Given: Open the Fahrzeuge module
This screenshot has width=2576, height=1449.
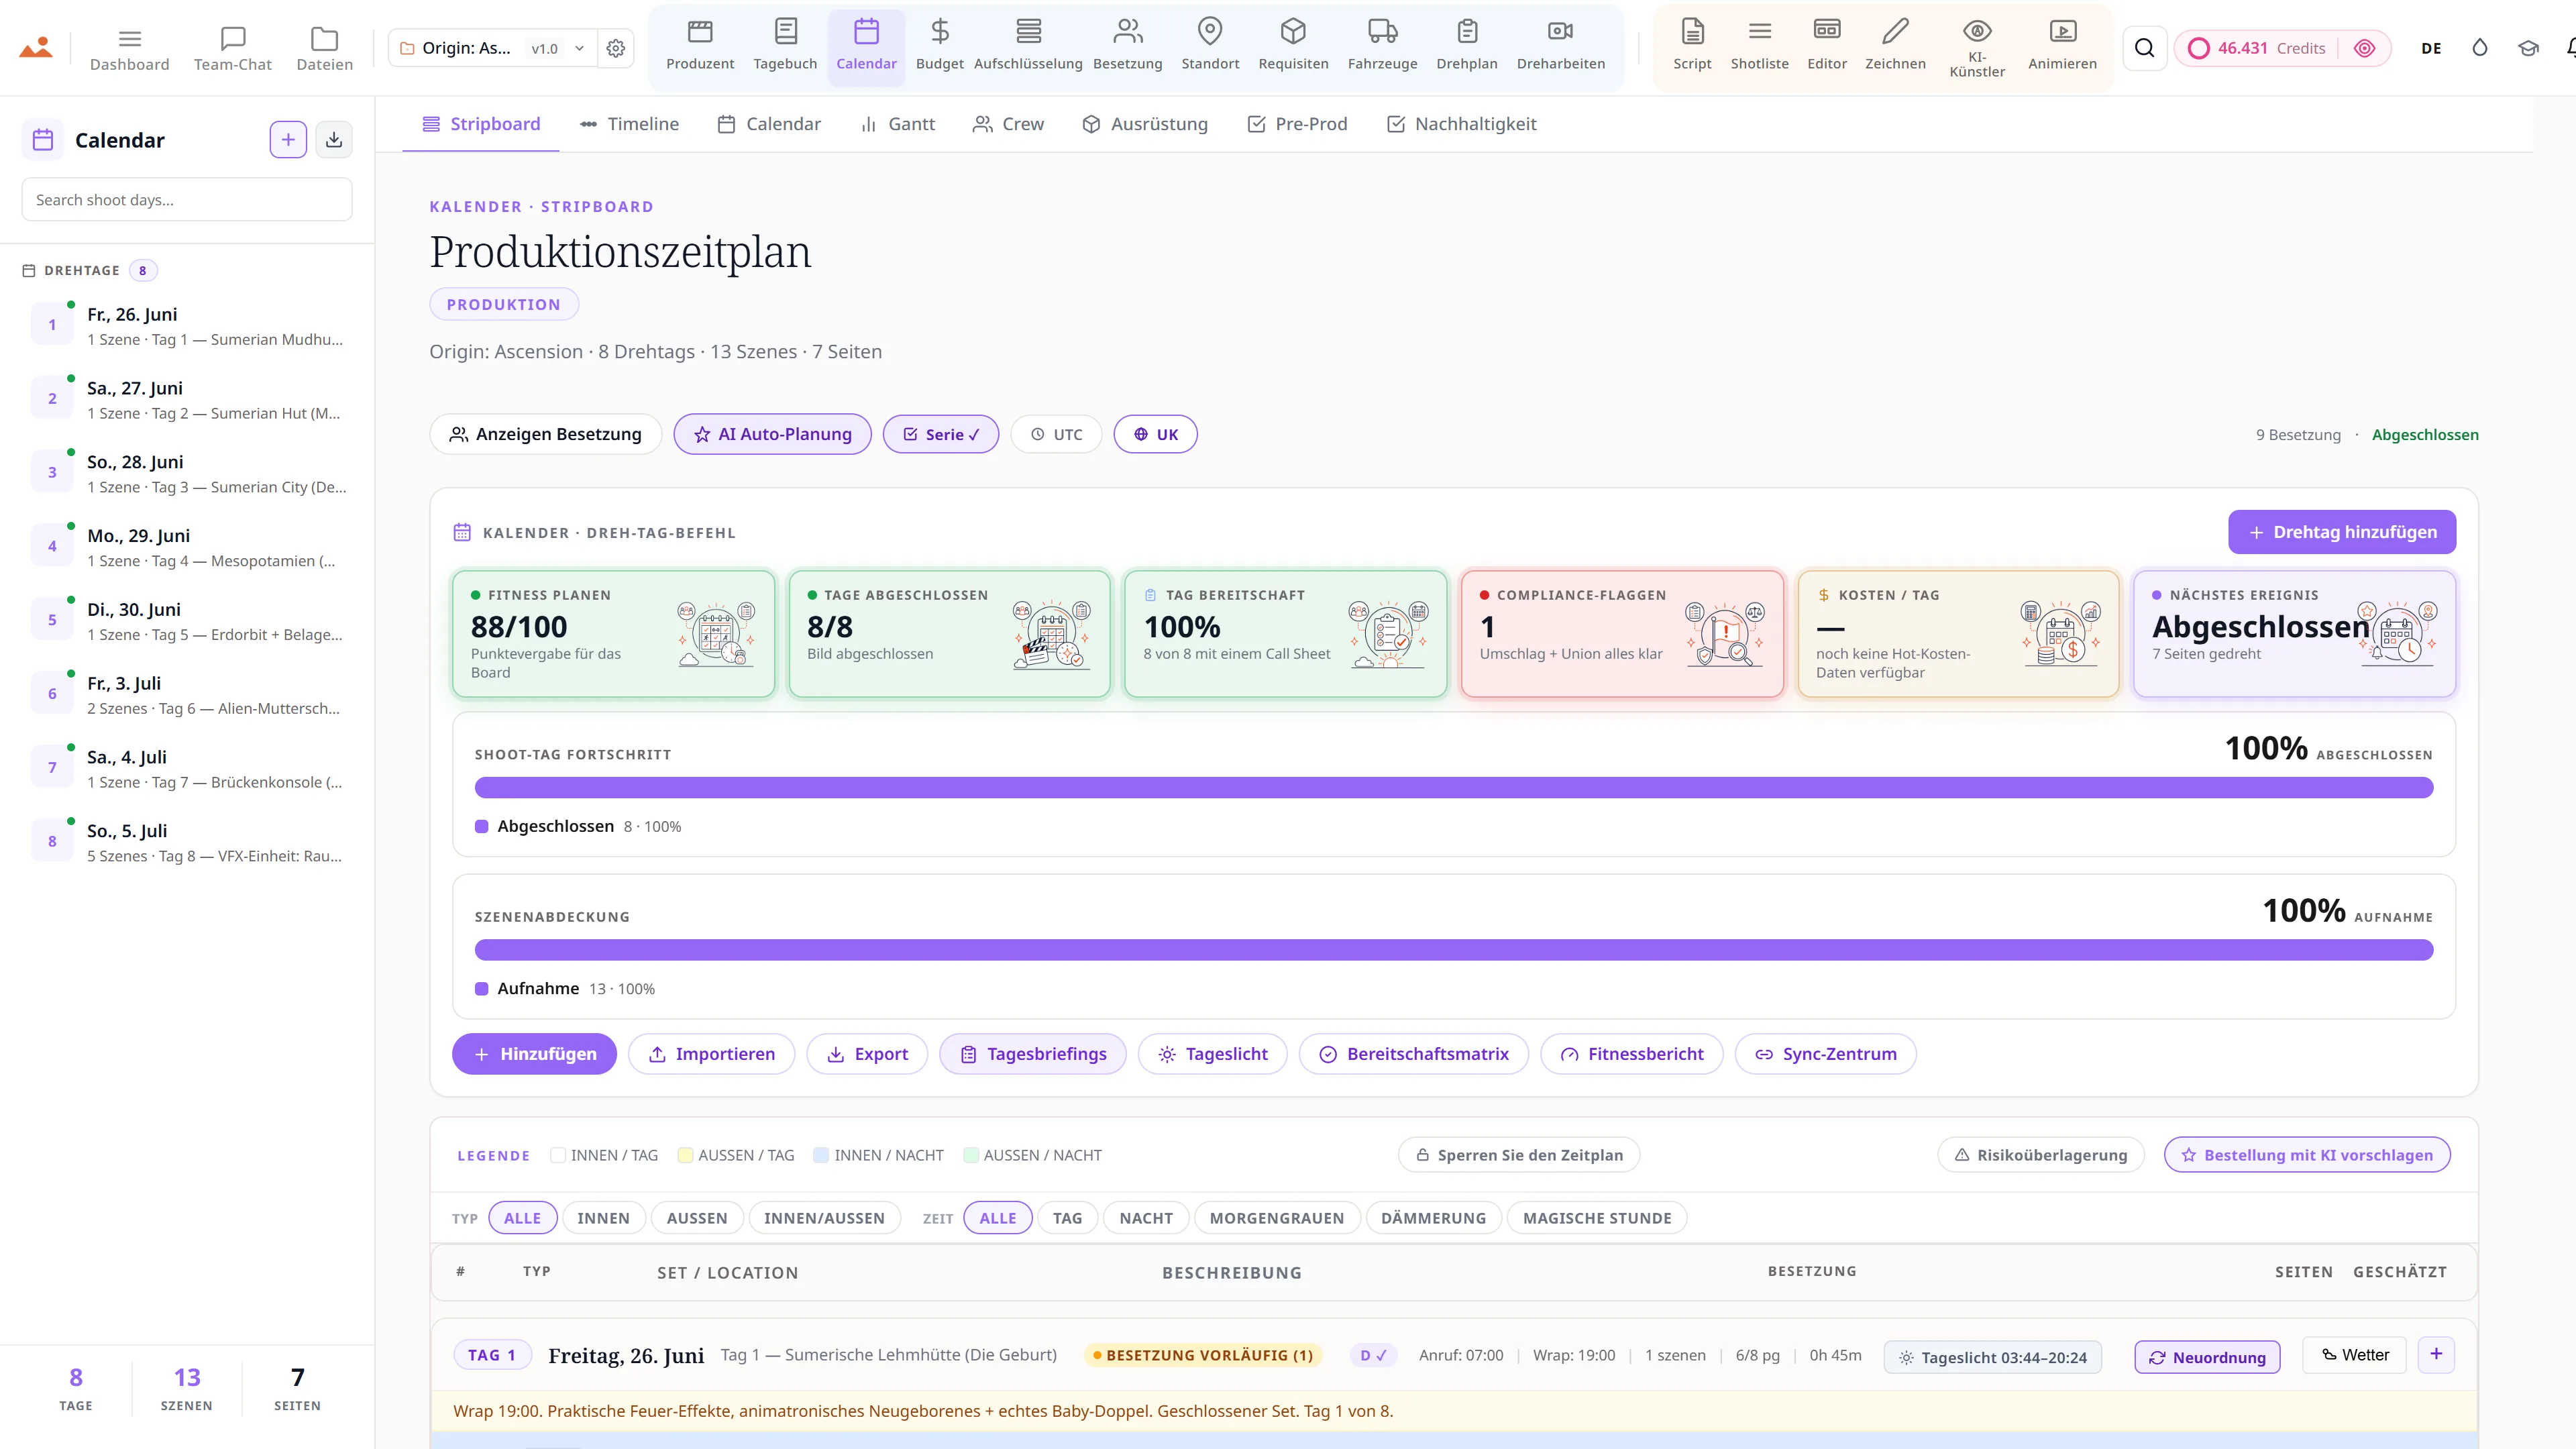Looking at the screenshot, I should (1382, 47).
